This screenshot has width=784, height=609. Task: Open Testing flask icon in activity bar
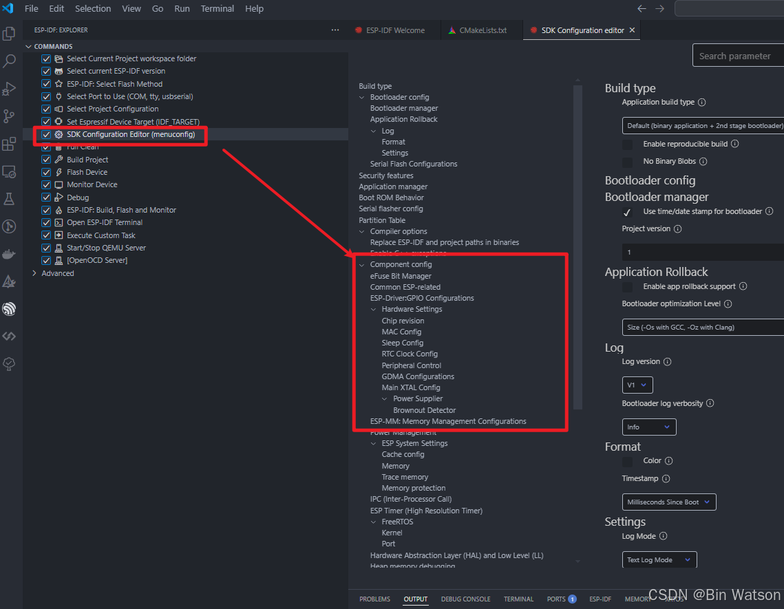[9, 199]
